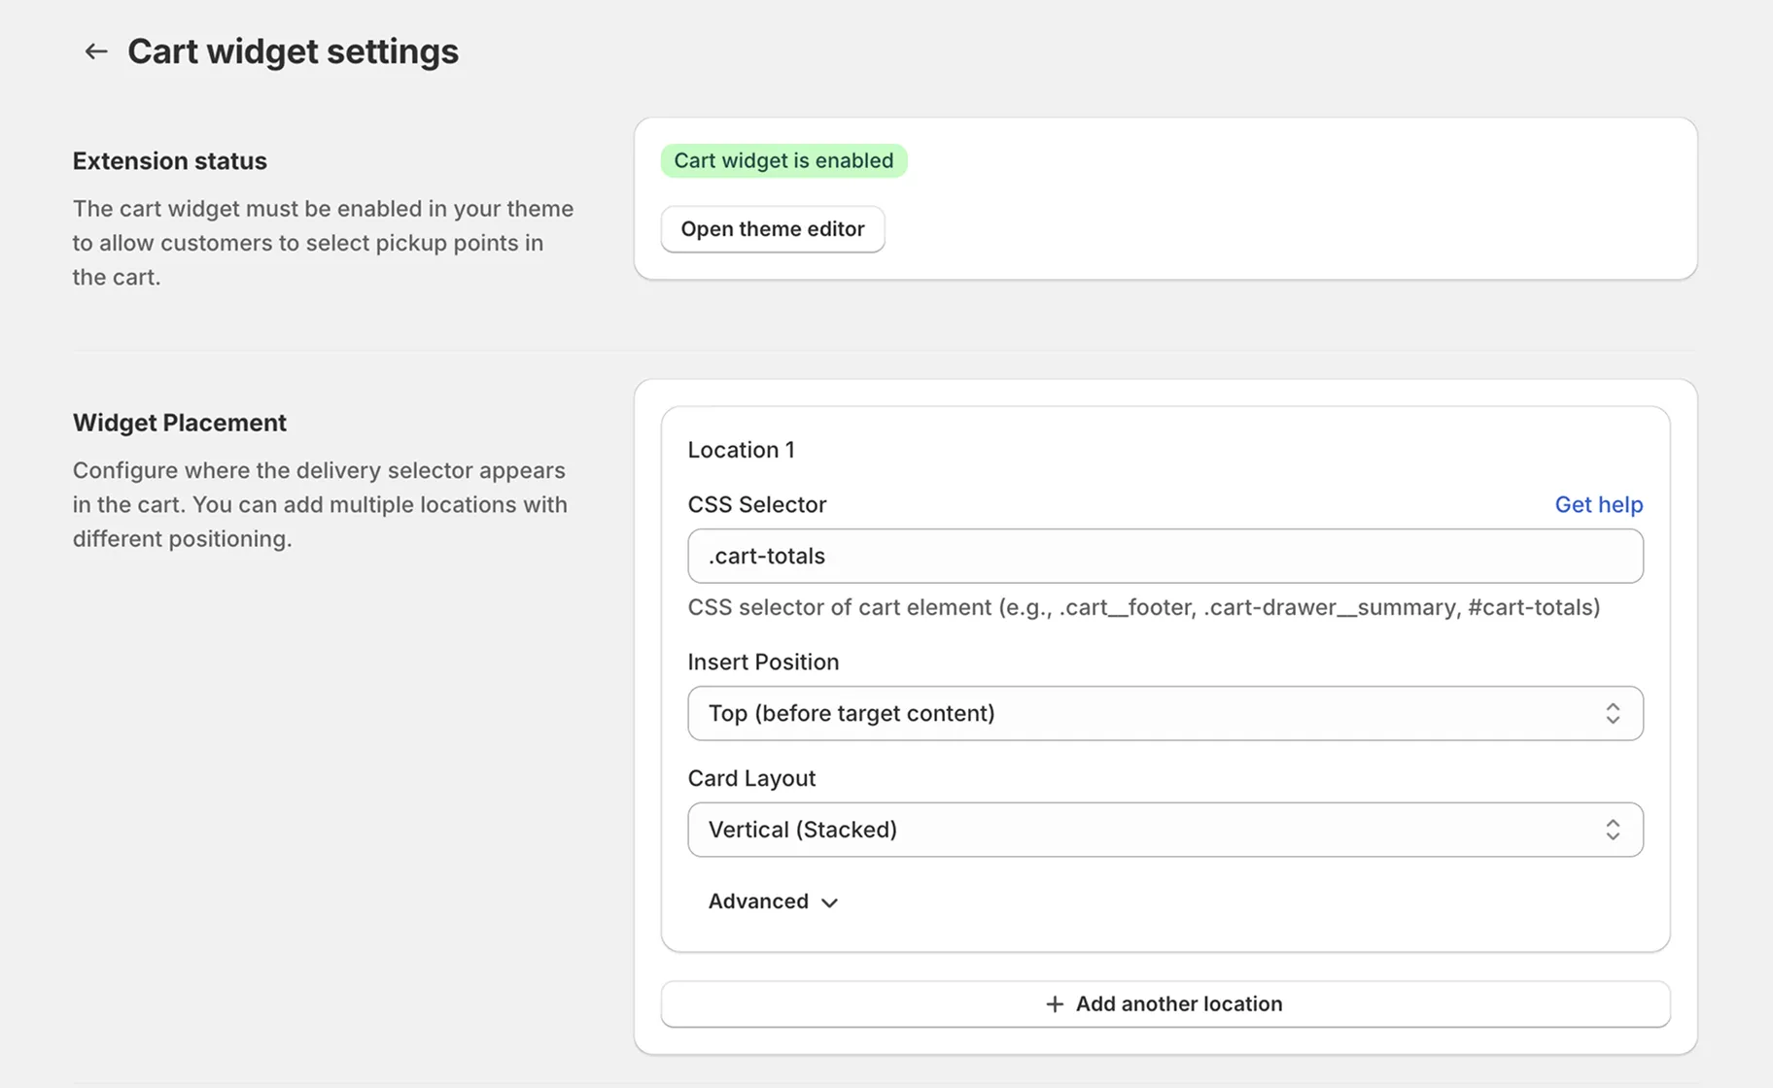
Task: Click Add another location button
Action: point(1165,1003)
